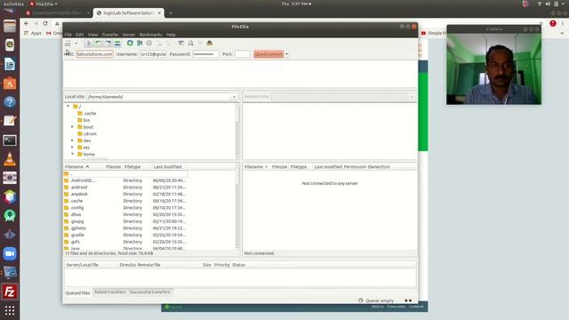Click the Username input field
The width and height of the screenshot is (569, 320).
click(x=153, y=54)
